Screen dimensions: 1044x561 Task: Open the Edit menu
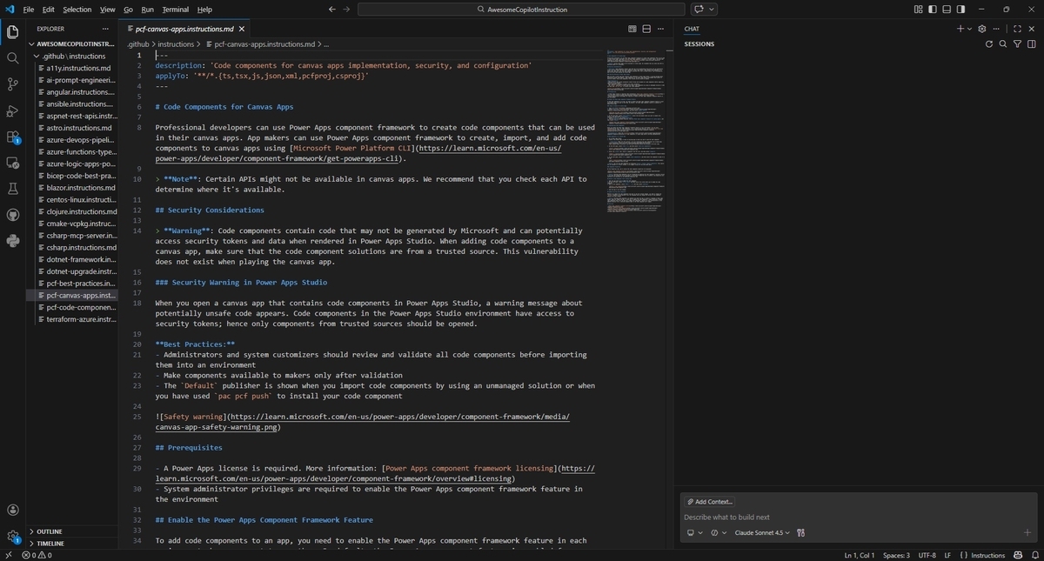(48, 10)
